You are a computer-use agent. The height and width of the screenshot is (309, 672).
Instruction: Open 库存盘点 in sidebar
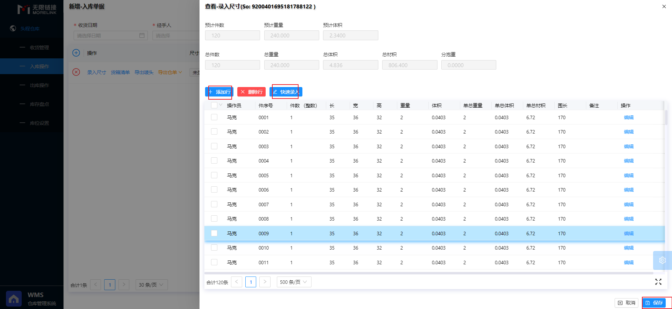31,104
